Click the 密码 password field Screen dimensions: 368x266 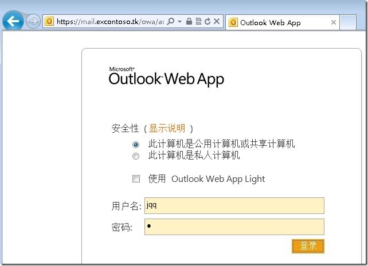(234, 227)
